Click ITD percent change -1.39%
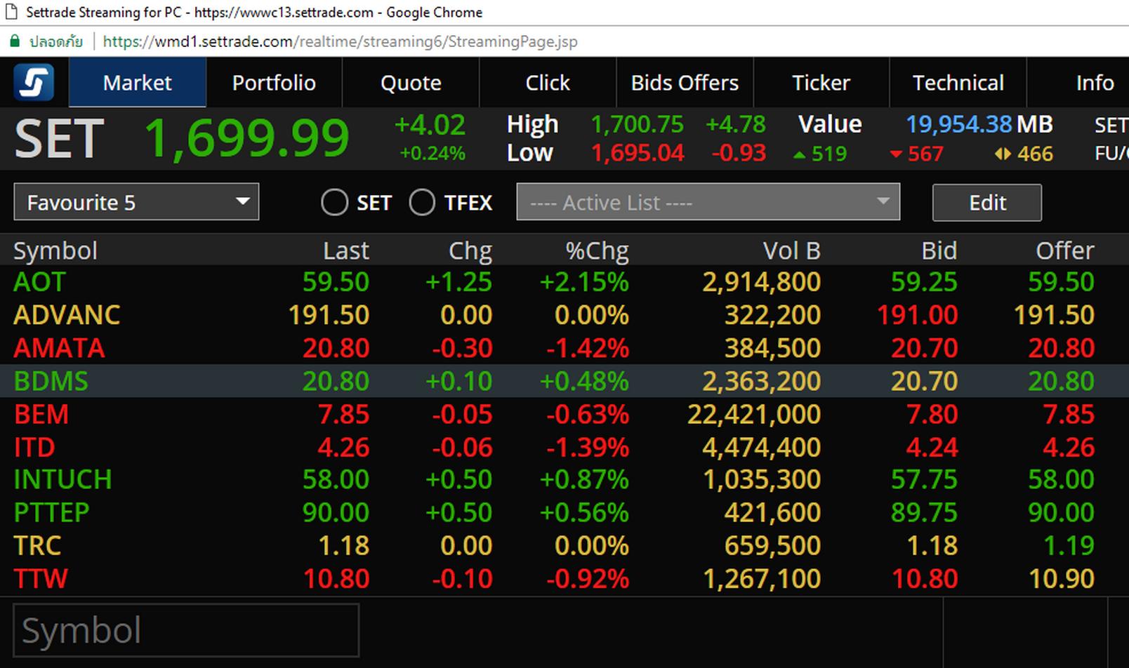This screenshot has height=668, width=1129. point(588,447)
